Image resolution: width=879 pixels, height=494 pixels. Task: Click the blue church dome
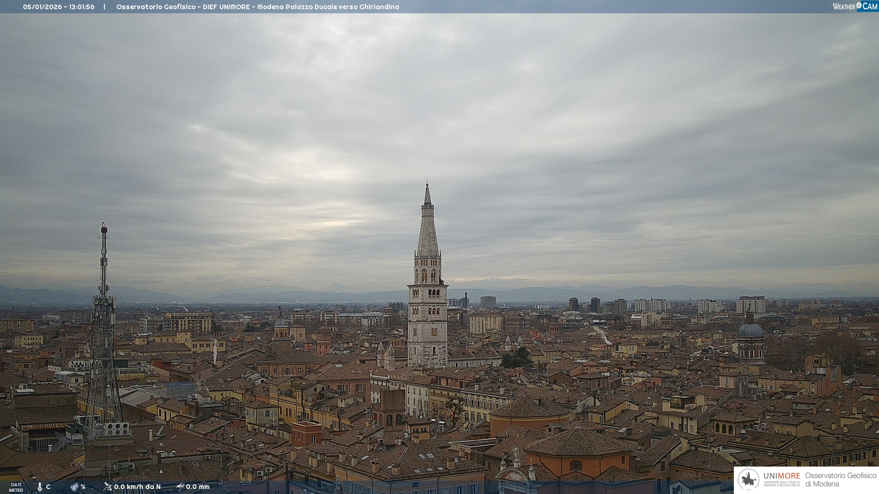click(x=750, y=330)
